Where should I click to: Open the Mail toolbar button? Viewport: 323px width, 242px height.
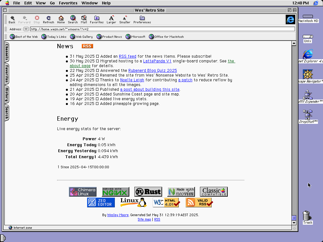[84, 20]
